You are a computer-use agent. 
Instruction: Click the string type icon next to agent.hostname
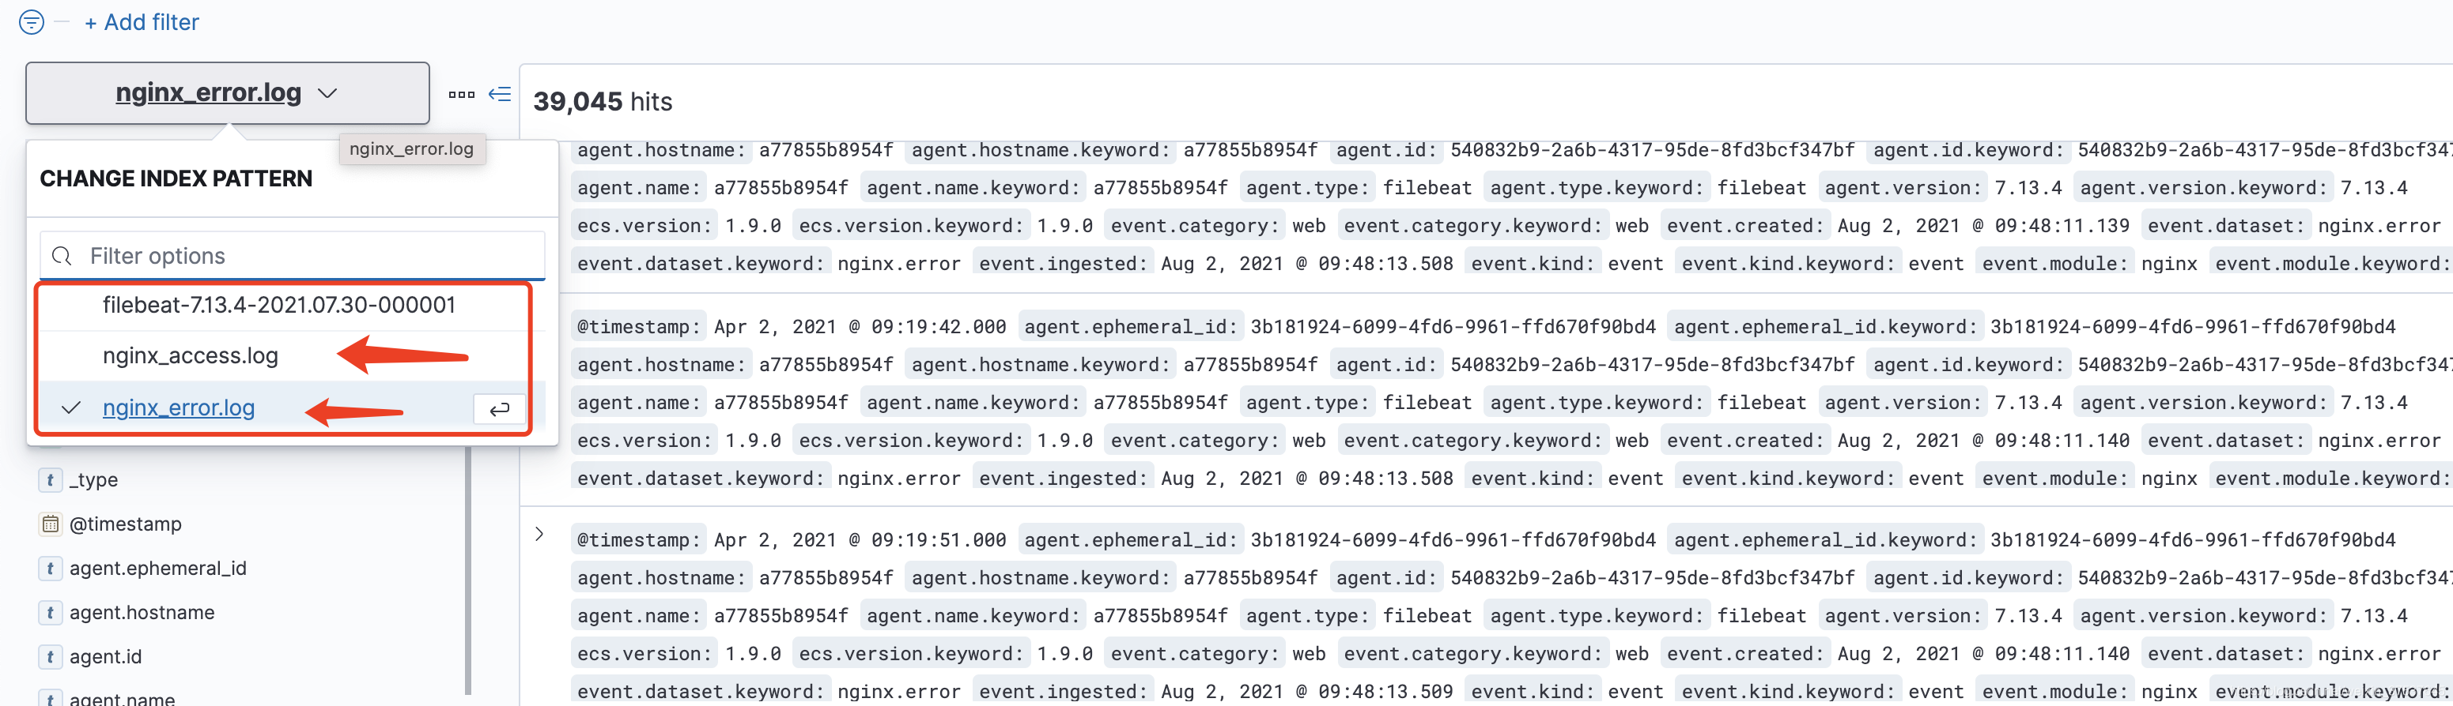click(x=50, y=613)
